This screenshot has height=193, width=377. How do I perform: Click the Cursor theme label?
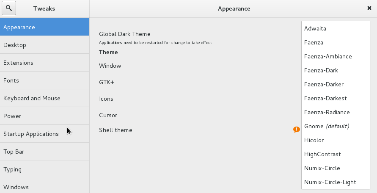tap(108, 115)
